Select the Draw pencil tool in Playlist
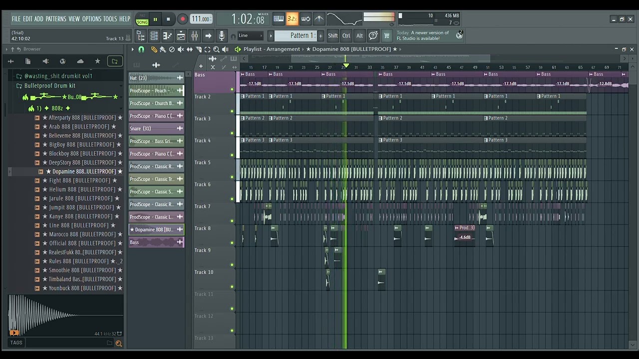Image resolution: width=639 pixels, height=359 pixels. click(154, 49)
